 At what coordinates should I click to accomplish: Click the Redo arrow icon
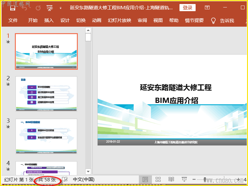coord(38,8)
